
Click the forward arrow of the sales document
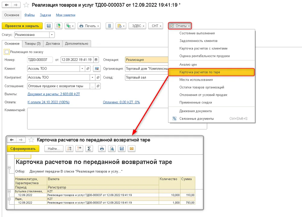pos(16,5)
